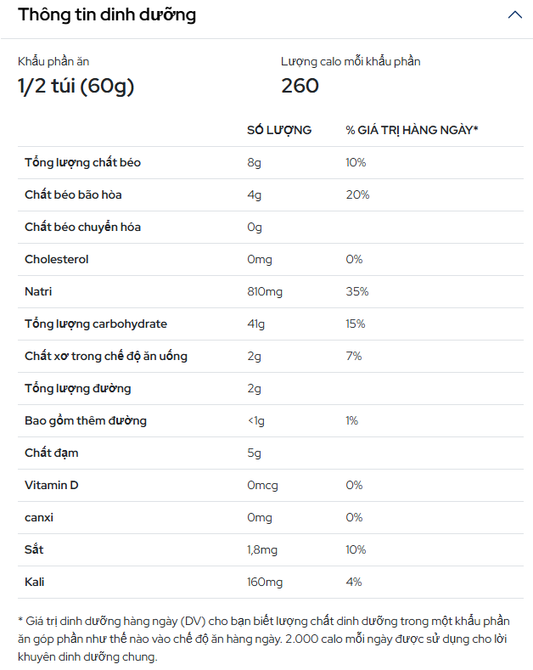
Task: Click the Chất béo bão hòa row label
Action: 73,194
